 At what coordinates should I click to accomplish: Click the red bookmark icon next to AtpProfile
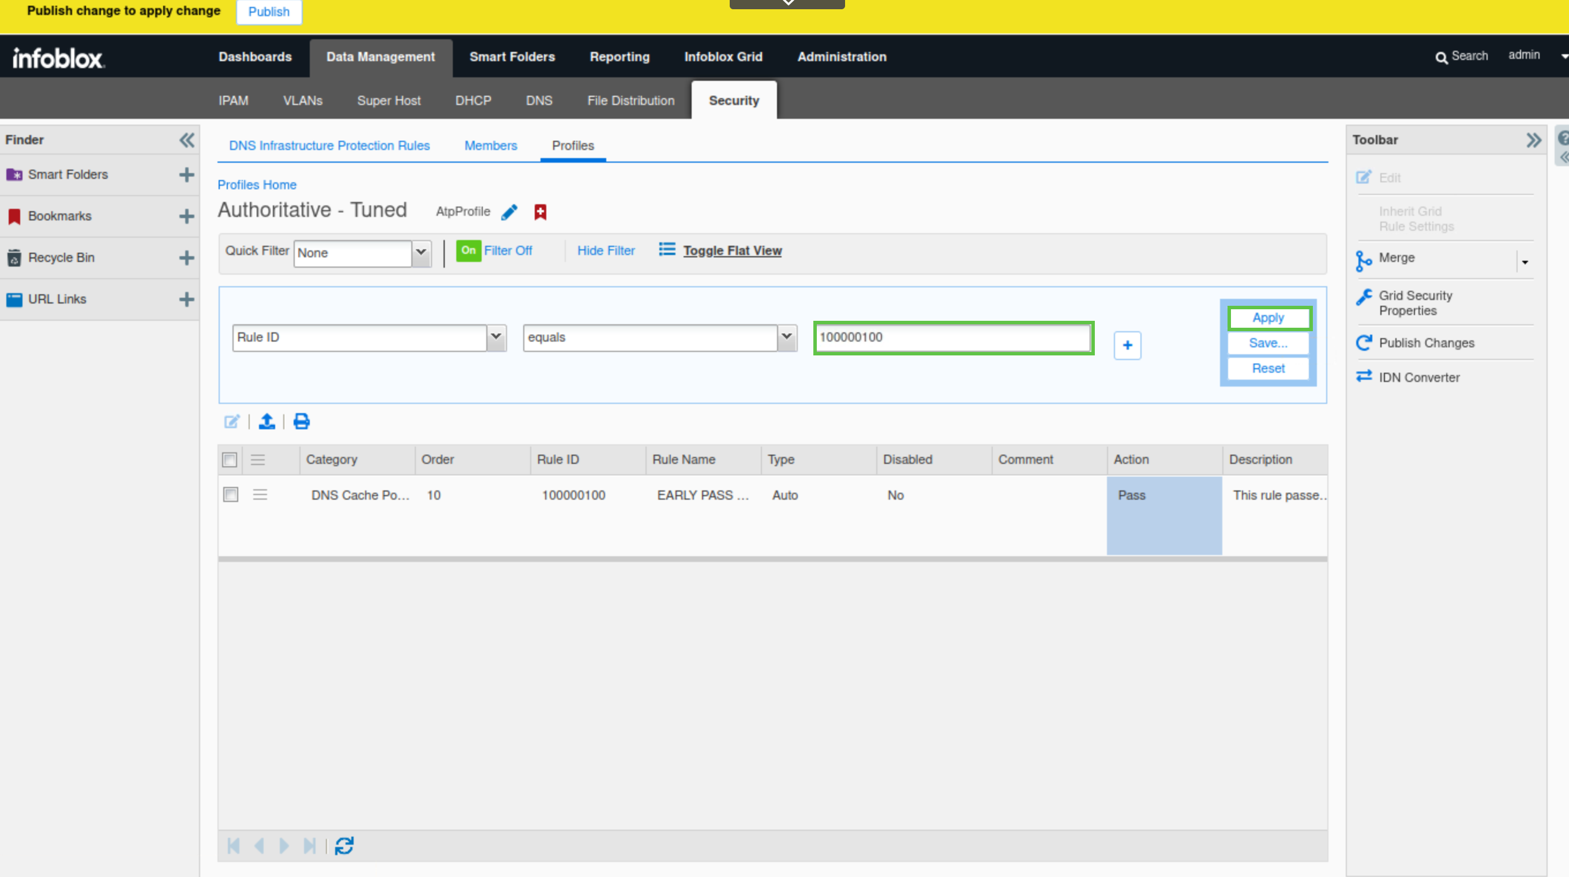(x=540, y=212)
